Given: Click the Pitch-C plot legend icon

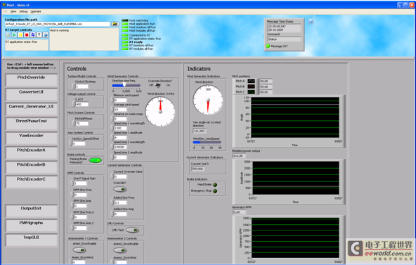Looking at the screenshot, I should click(x=251, y=92).
